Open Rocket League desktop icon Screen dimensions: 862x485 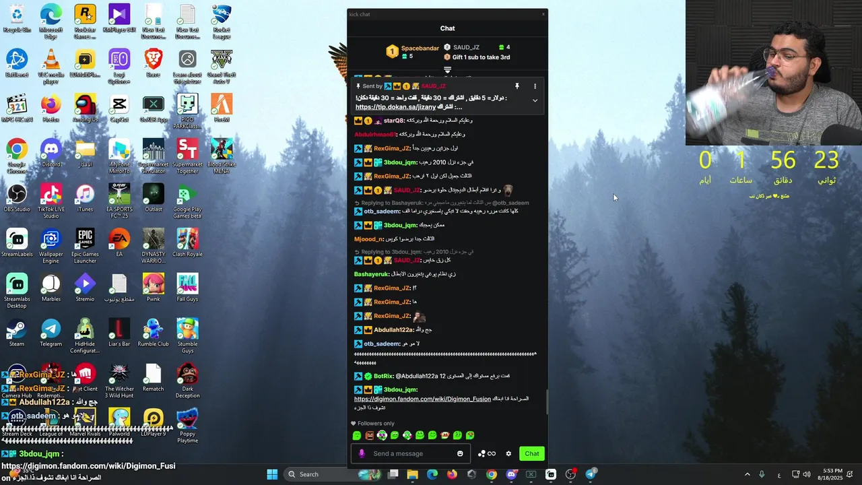point(222,20)
